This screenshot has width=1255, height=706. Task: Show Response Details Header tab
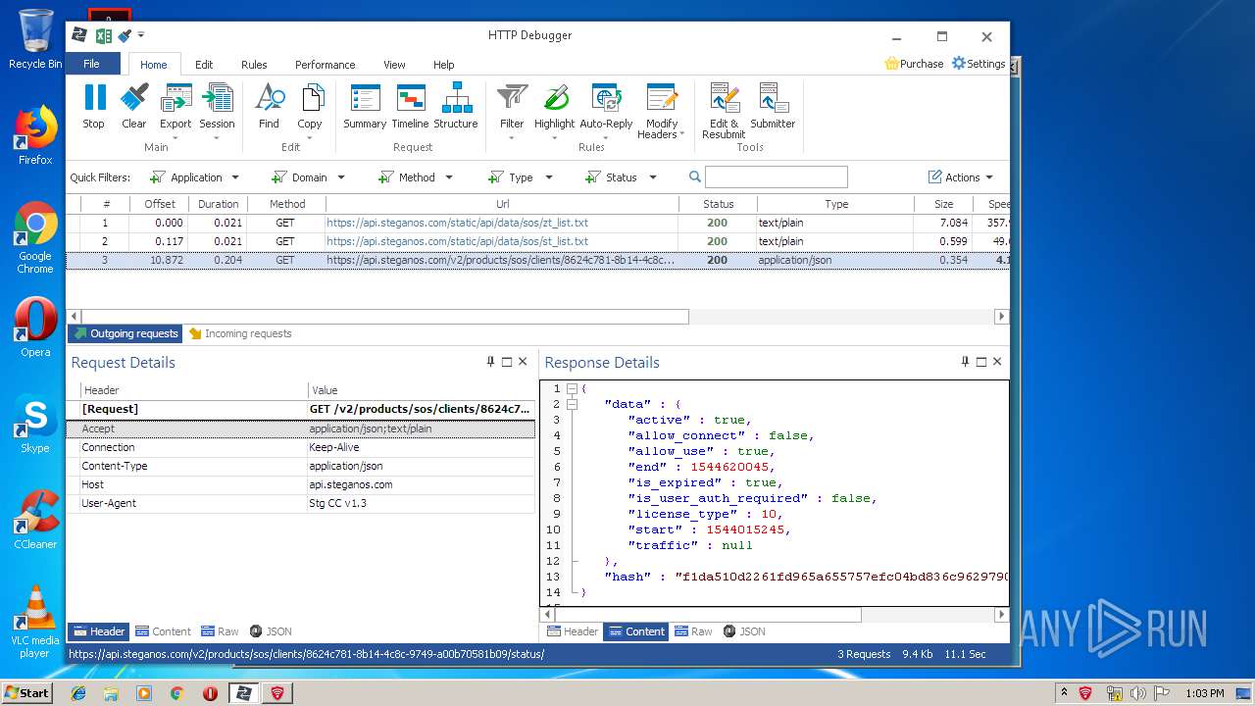tap(573, 631)
